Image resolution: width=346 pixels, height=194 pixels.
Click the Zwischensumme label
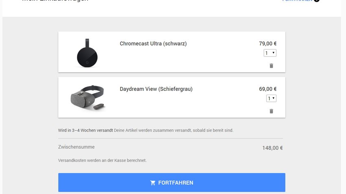click(77, 147)
